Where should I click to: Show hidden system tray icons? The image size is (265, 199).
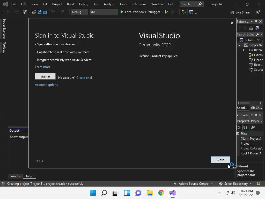(219, 193)
